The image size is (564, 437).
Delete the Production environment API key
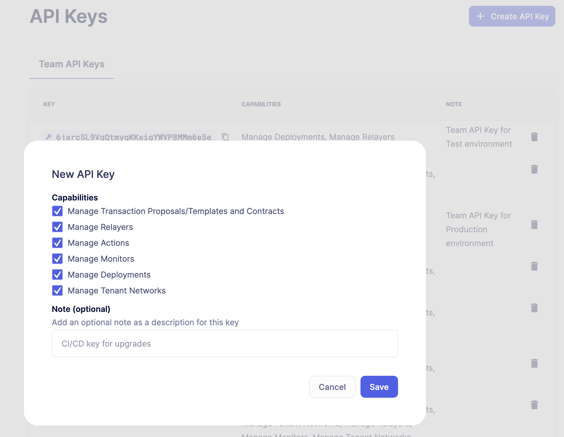coord(534,224)
